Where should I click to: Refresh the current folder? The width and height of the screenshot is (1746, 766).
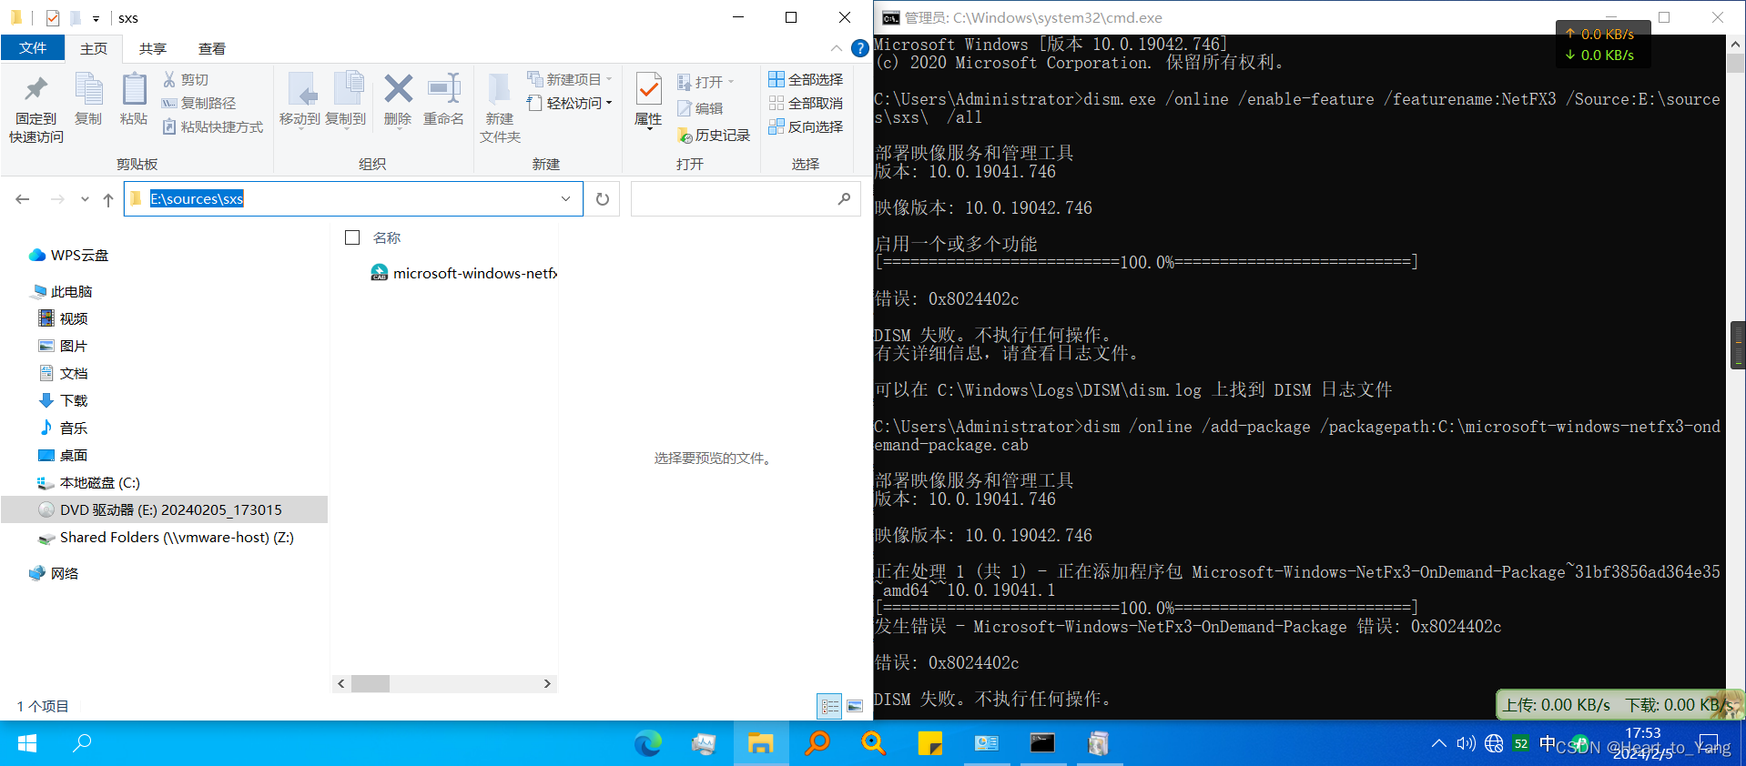[x=603, y=199]
